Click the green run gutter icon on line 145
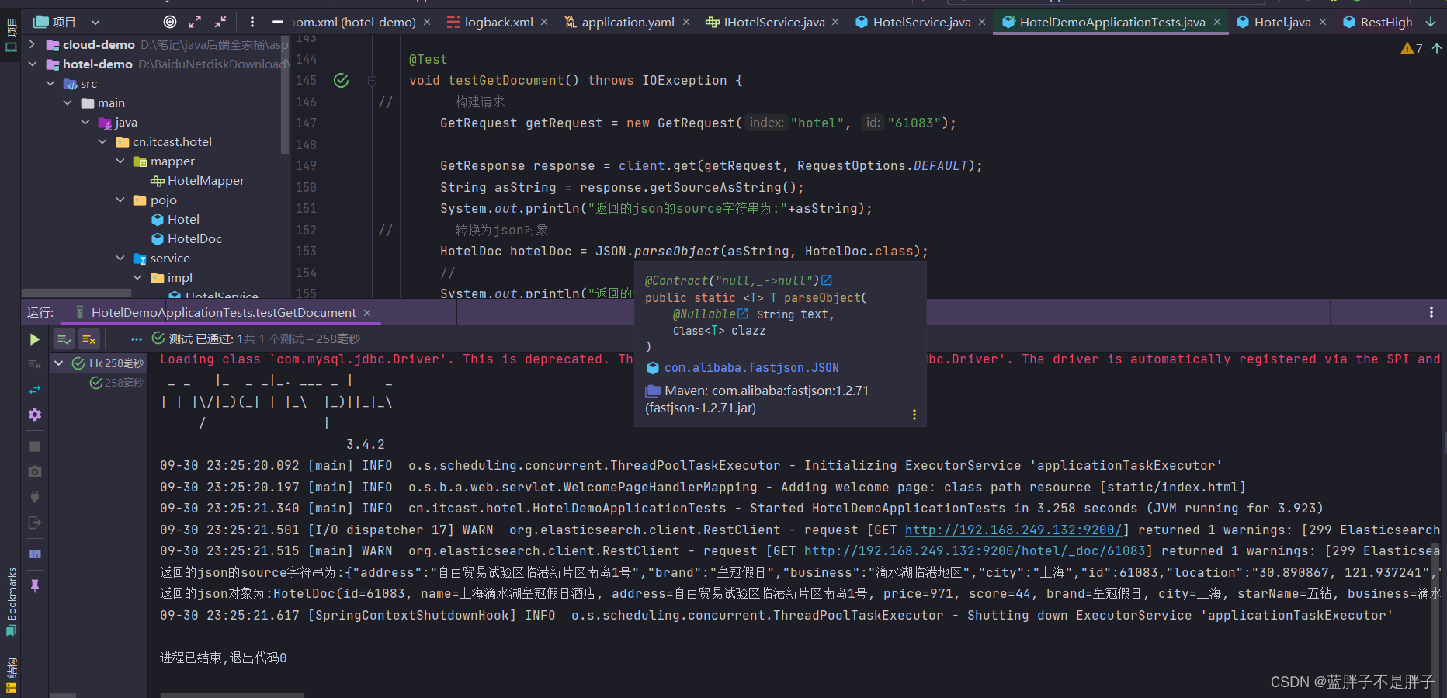Screen dimensions: 1447x698 (x=341, y=80)
